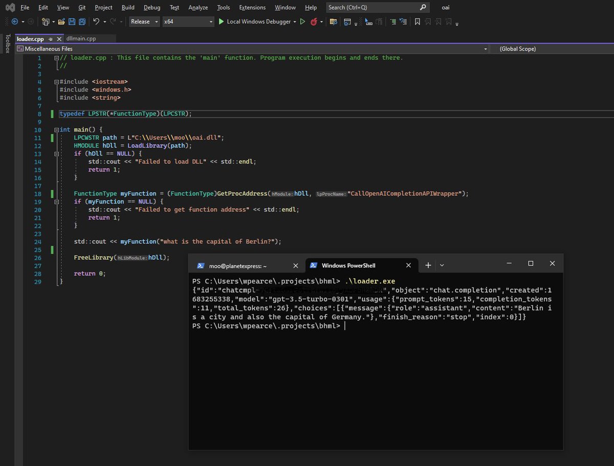
Task: Click in the Search (Ctrl+Q) box
Action: [x=378, y=7]
